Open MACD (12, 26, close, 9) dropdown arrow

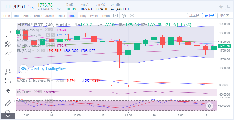pyautogui.click(x=52, y=81)
